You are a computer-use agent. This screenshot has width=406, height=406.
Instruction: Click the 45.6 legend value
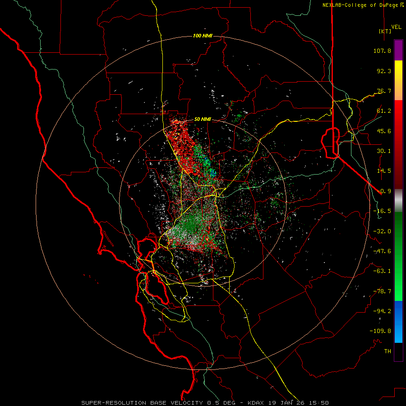[384, 131]
